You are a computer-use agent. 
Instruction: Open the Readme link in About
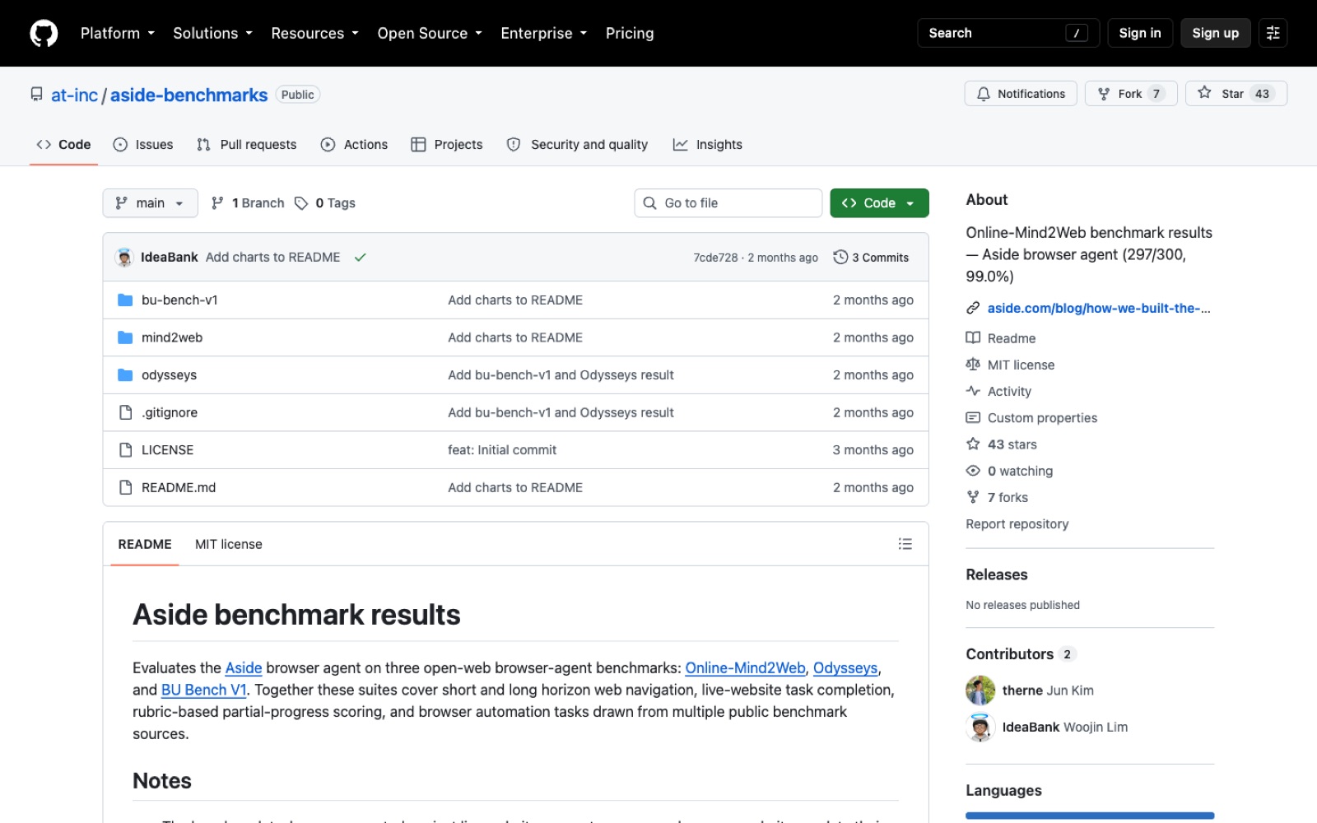(1001, 338)
